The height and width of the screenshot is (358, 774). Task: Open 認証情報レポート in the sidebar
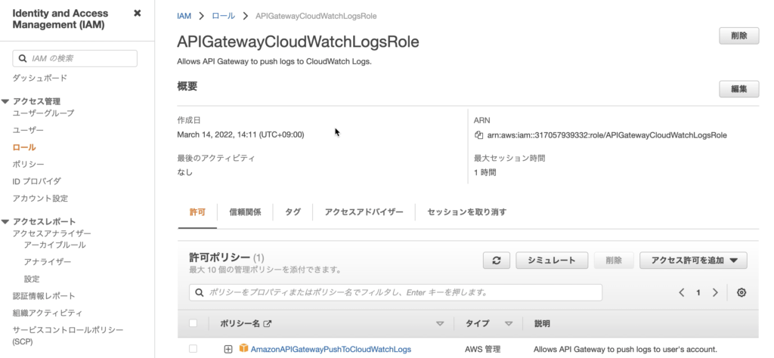[44, 296]
